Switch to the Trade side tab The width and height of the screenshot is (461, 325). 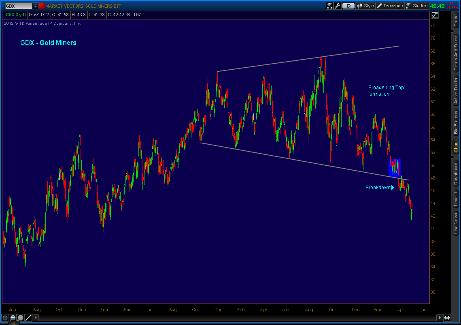456,20
